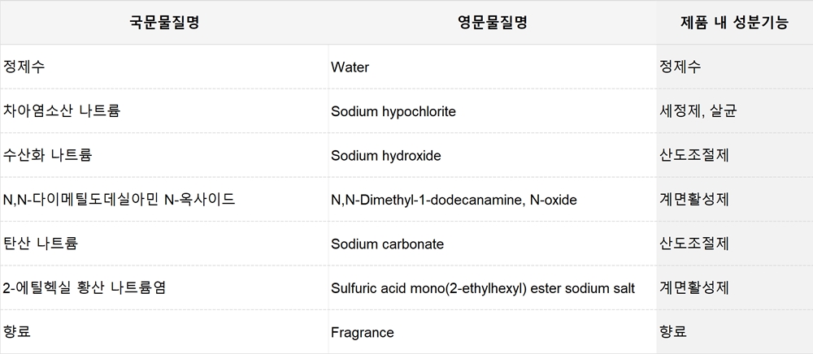Select the 2-에틸헥실 황산 나트륨염 cell
813x354 pixels.
pyautogui.click(x=164, y=287)
